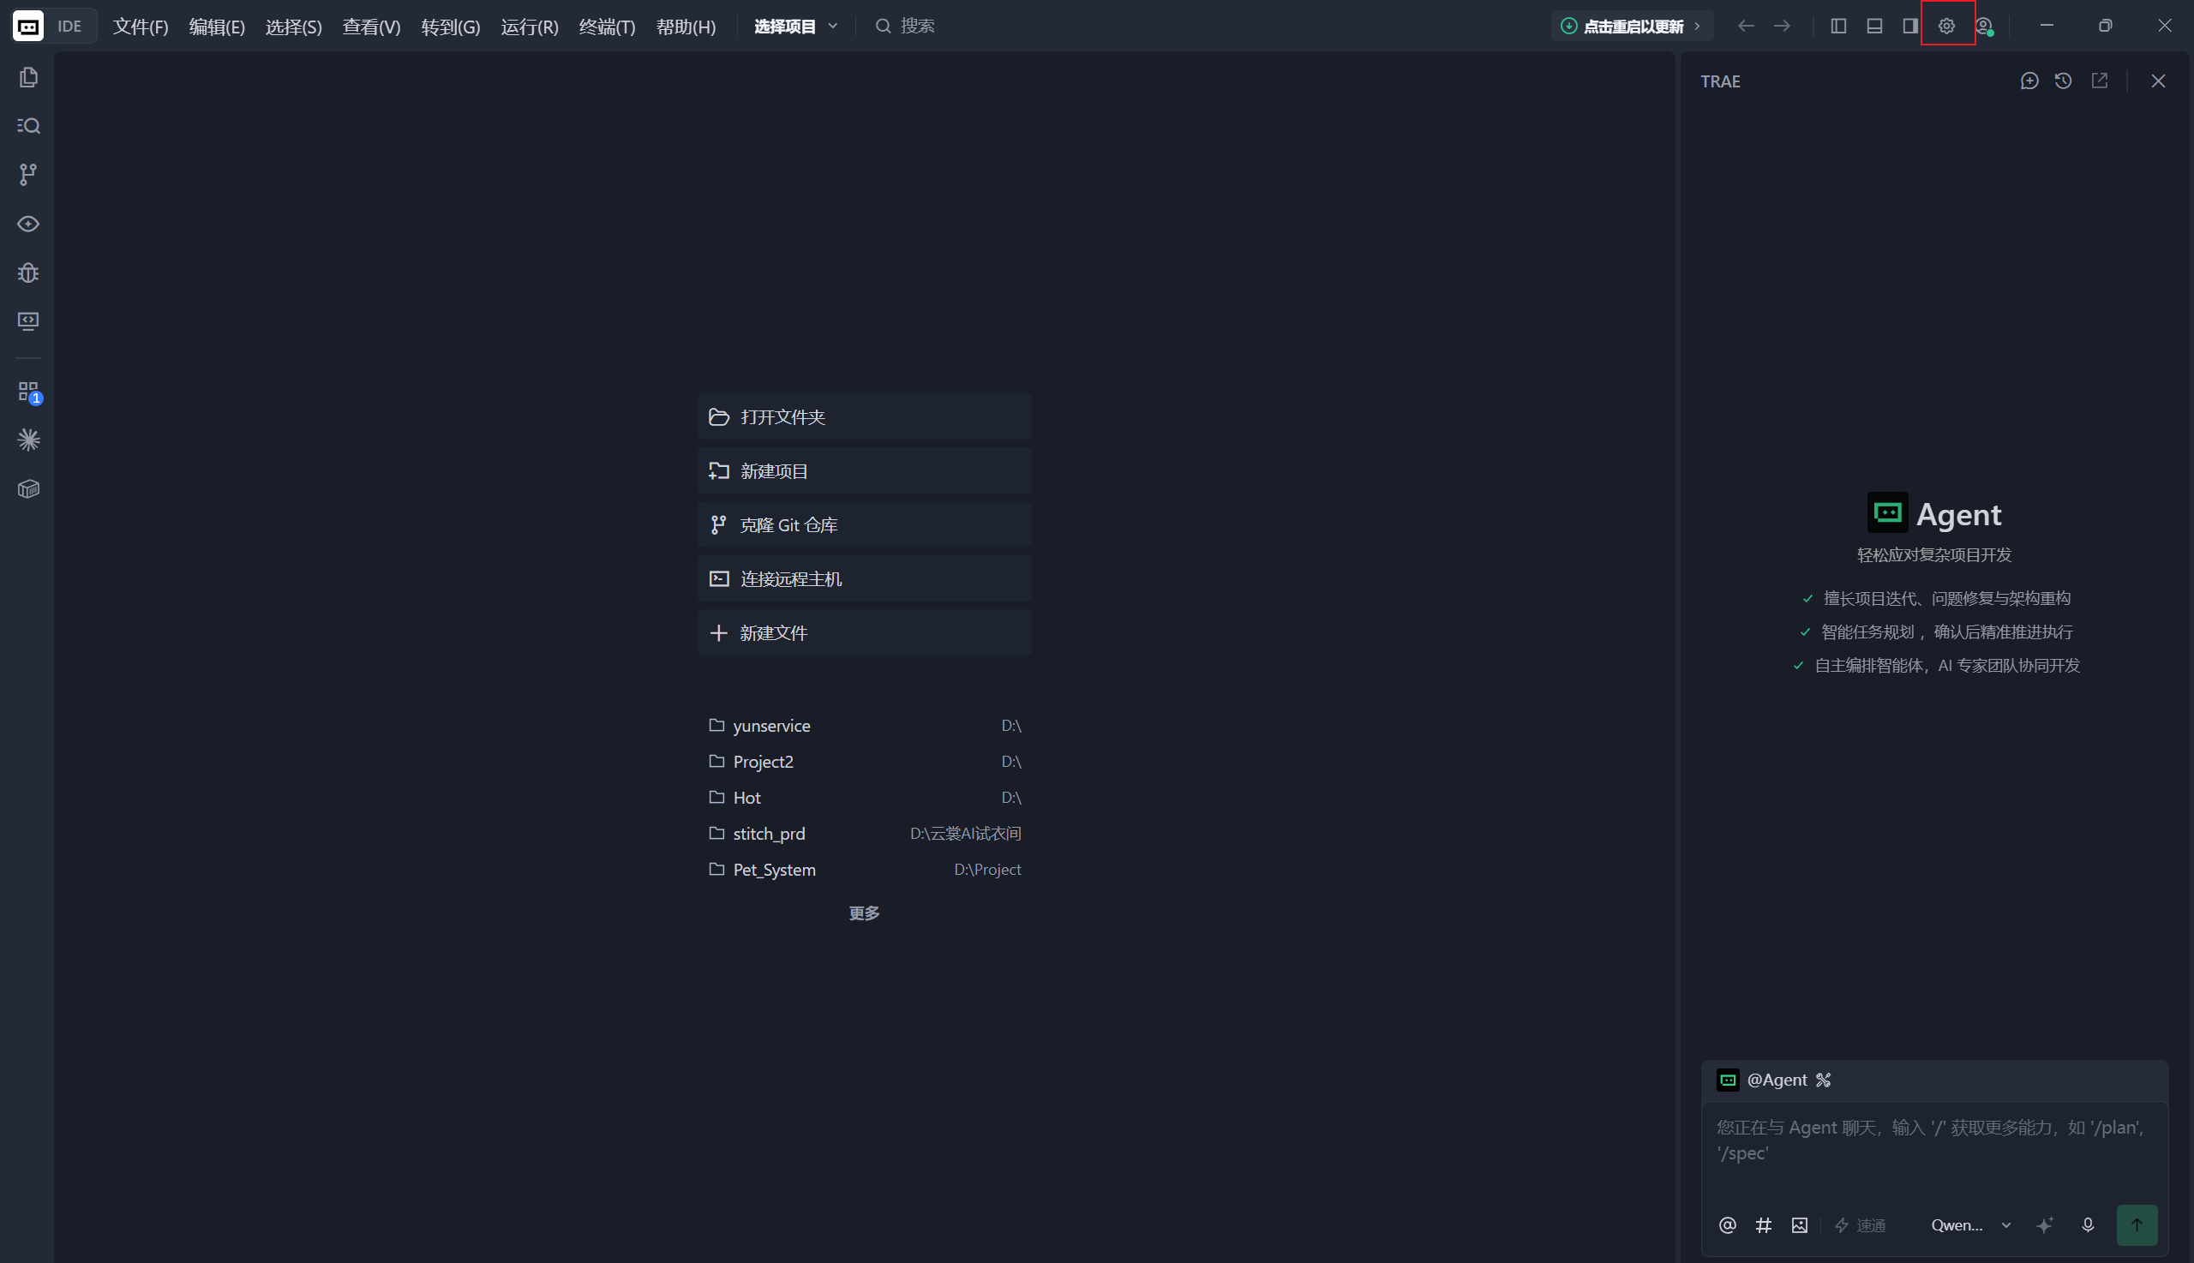The height and width of the screenshot is (1263, 2194).
Task: Open the Qwen model selector dropdown
Action: point(1971,1224)
